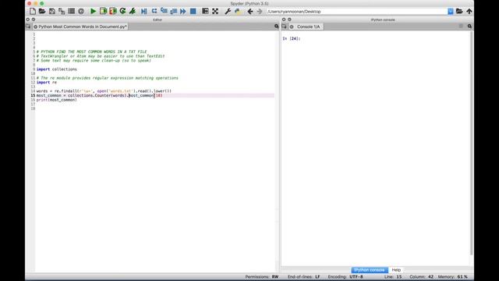Save all open files

pyautogui.click(x=62, y=12)
